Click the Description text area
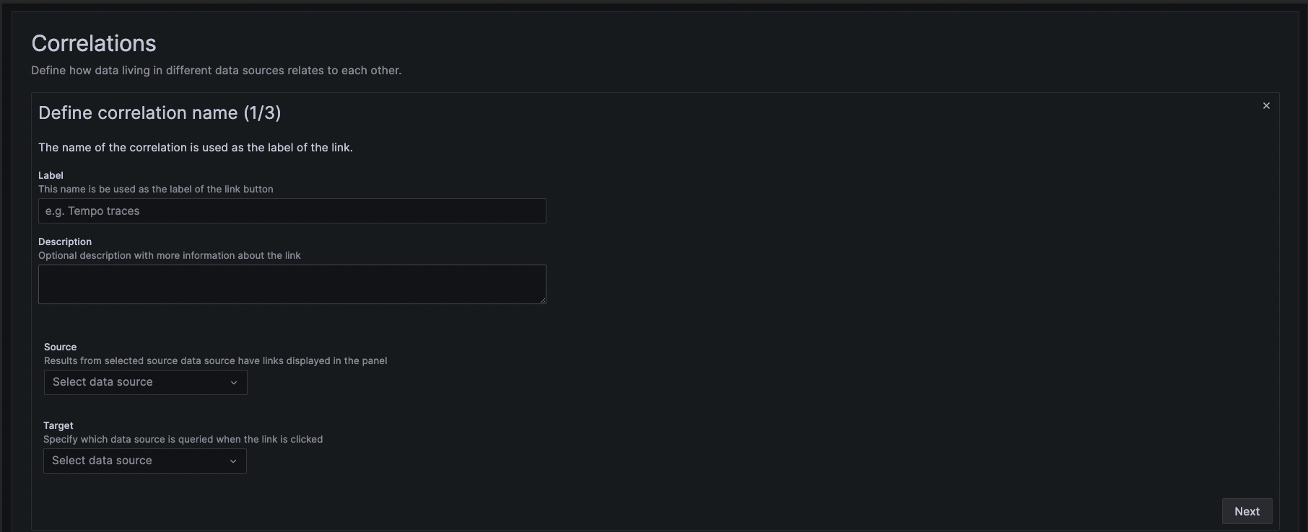The width and height of the screenshot is (1308, 532). pos(292,283)
